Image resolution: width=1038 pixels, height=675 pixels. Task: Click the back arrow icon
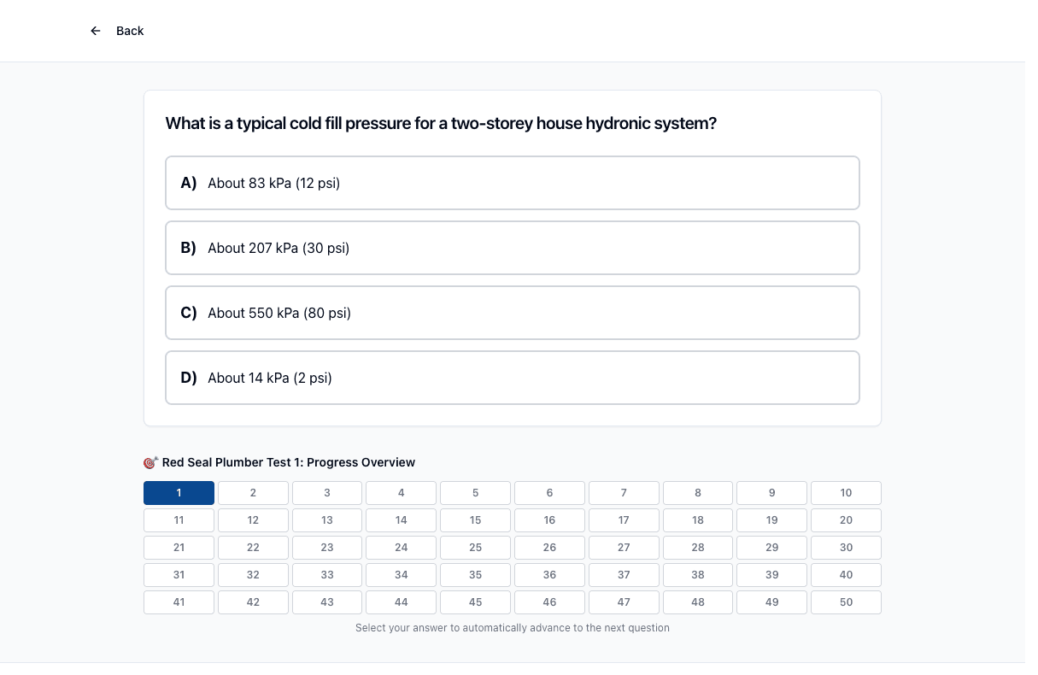[96, 31]
